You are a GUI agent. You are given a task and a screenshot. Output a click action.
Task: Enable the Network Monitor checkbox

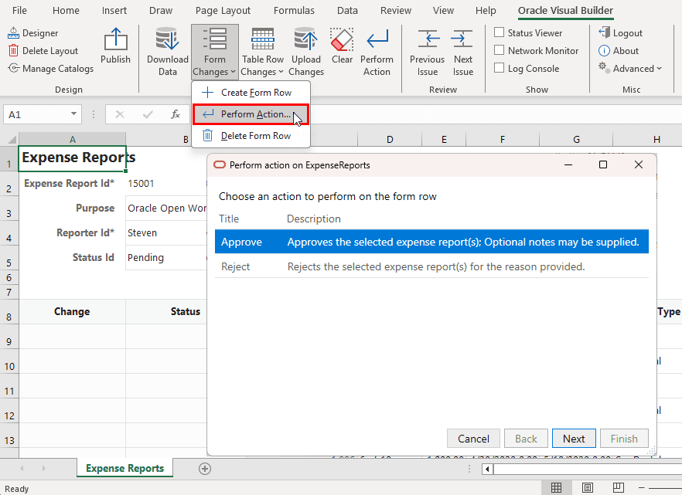[499, 50]
